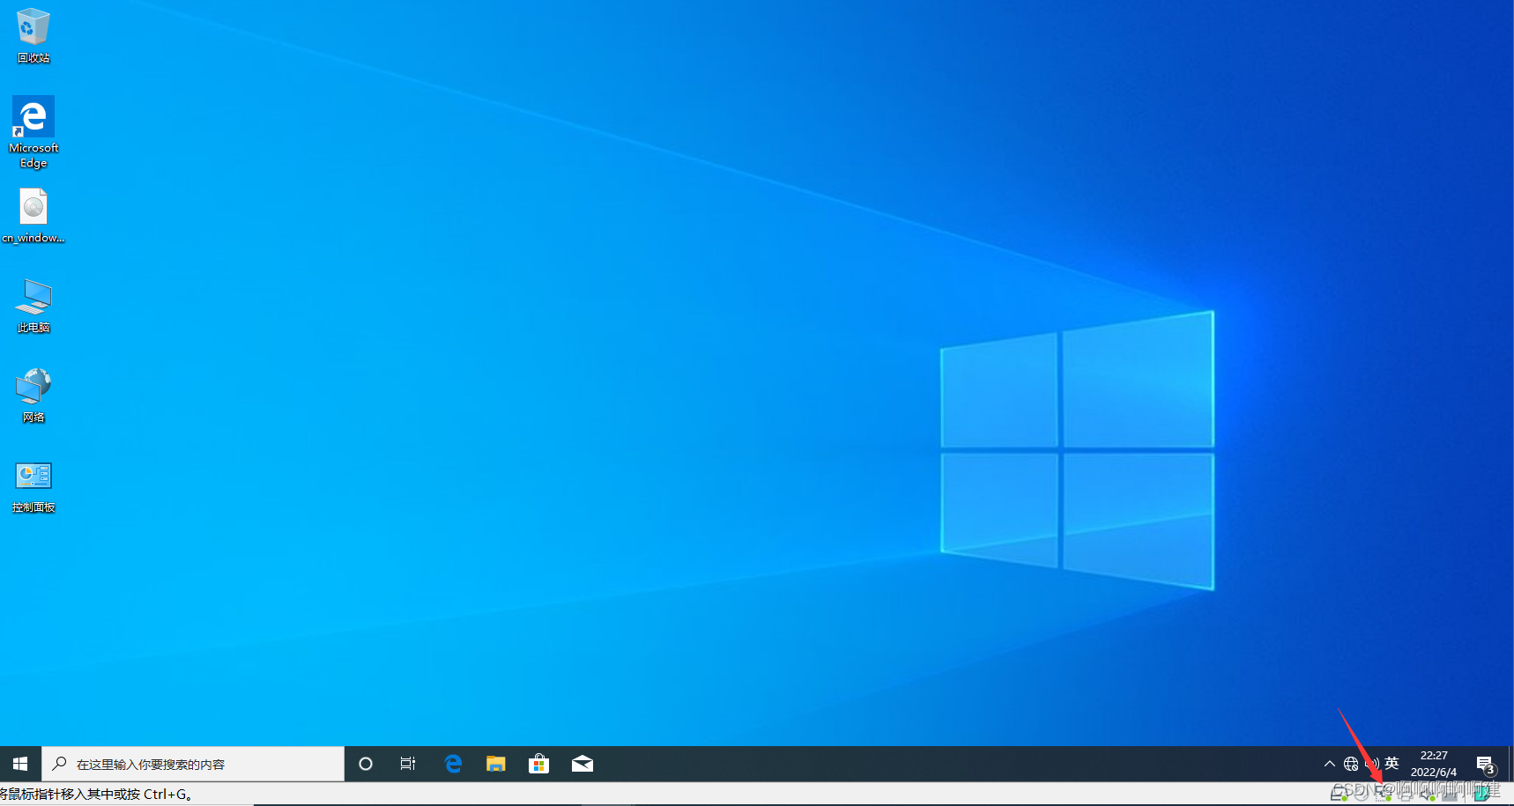Open the Mail app from the taskbar
Image resolution: width=1514 pixels, height=806 pixels.
[x=583, y=764]
